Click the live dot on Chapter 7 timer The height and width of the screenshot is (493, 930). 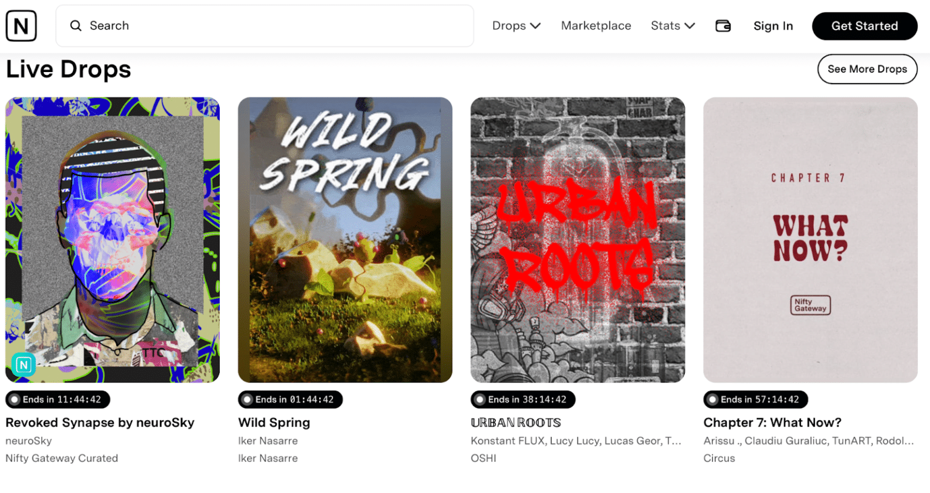pos(712,400)
